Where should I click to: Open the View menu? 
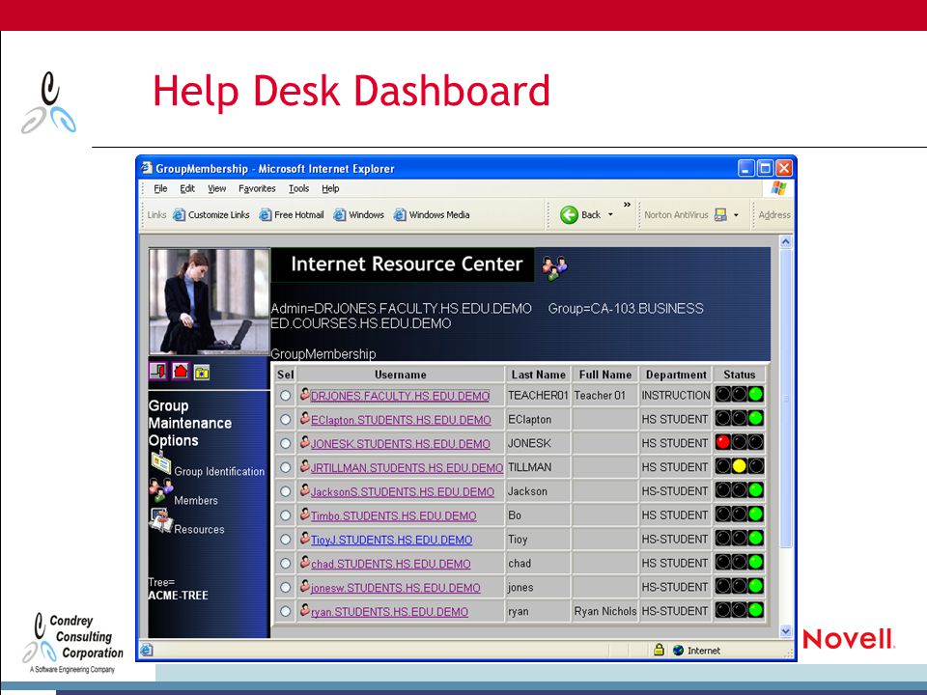pyautogui.click(x=217, y=188)
